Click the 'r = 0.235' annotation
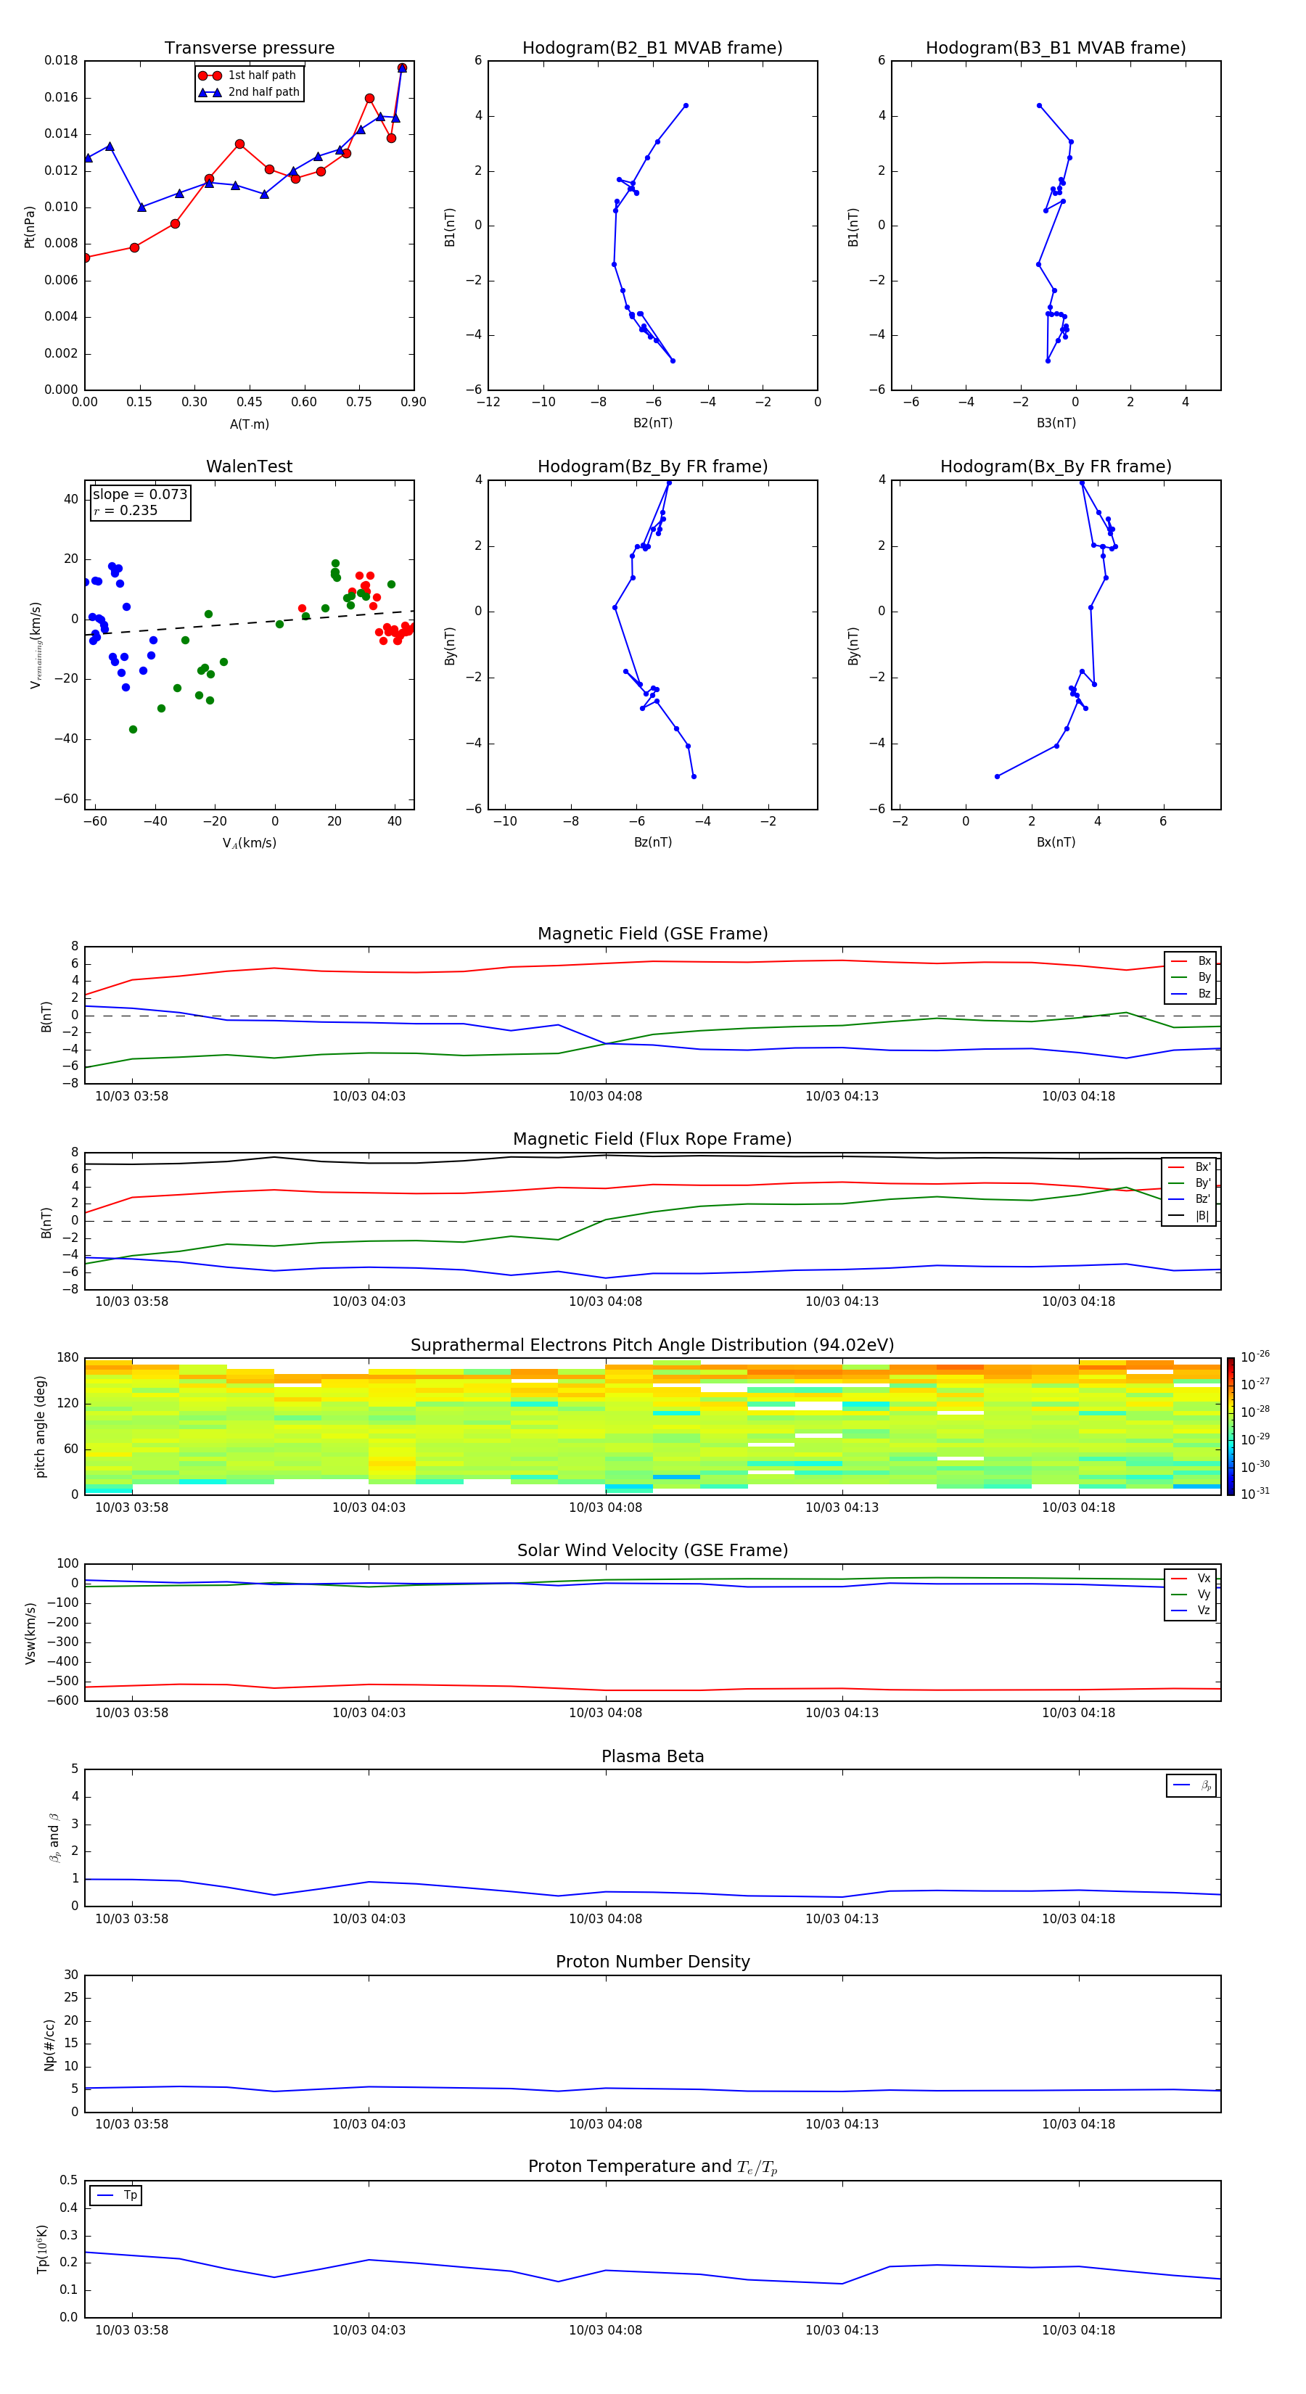Image resolution: width=1306 pixels, height=2394 pixels. point(126,510)
